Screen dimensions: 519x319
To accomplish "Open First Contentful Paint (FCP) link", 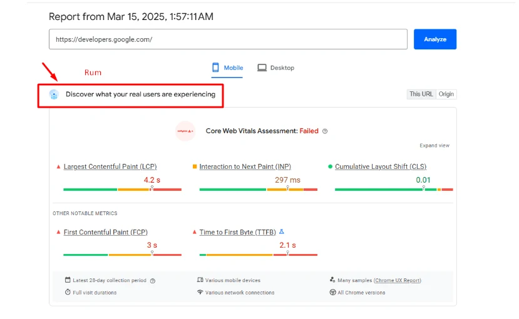I will click(106, 232).
